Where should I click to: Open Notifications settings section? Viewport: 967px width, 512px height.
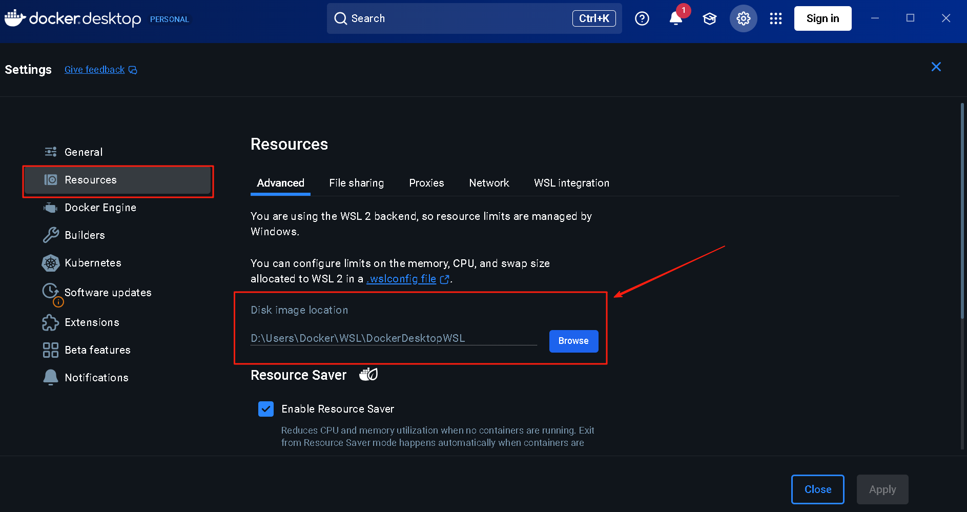118,378
